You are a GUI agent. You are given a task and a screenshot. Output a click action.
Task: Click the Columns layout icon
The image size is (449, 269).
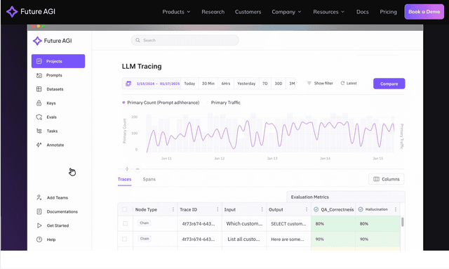coord(376,179)
